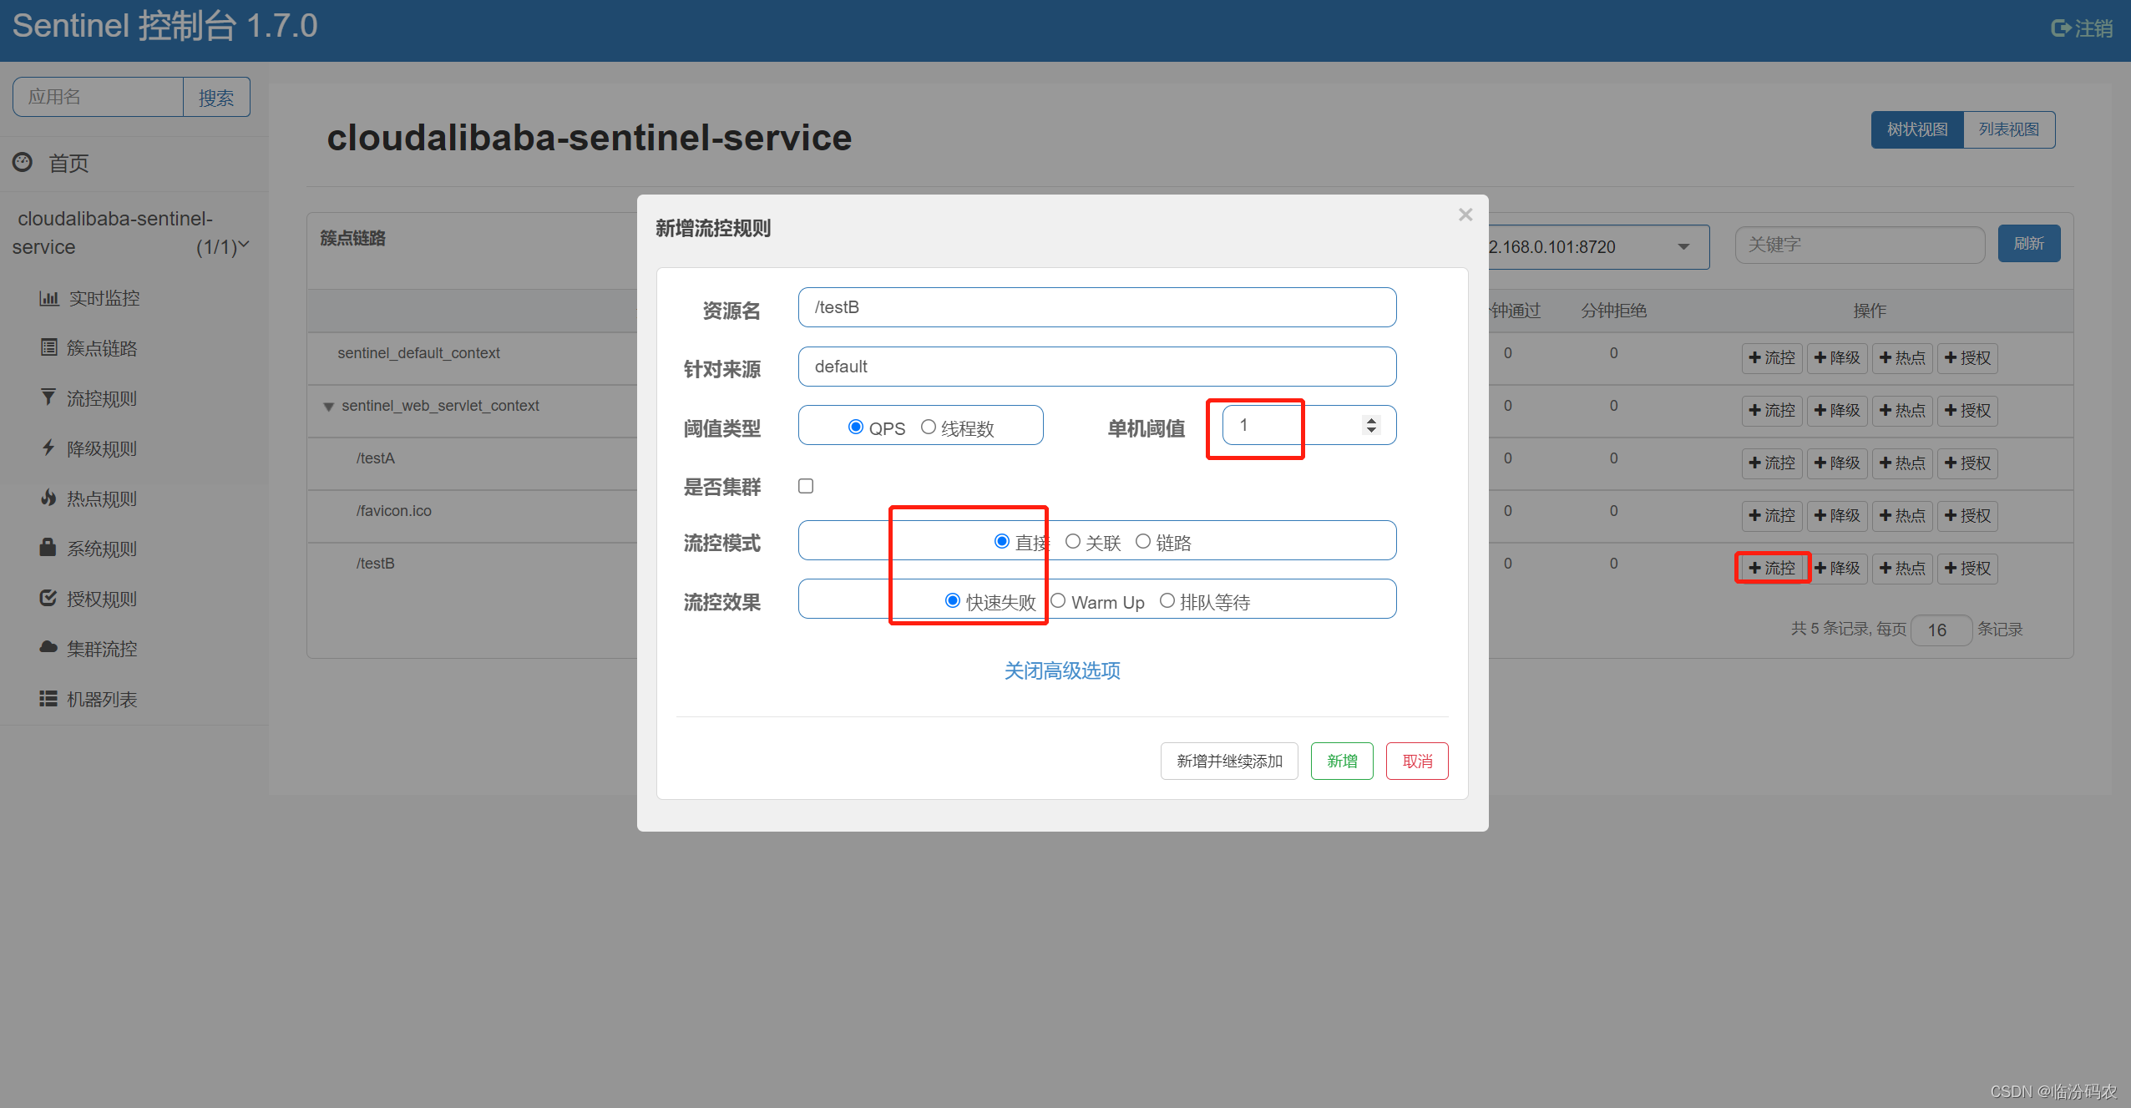The height and width of the screenshot is (1108, 2131).
Task: Click +授权 in /testA row
Action: pyautogui.click(x=1967, y=463)
